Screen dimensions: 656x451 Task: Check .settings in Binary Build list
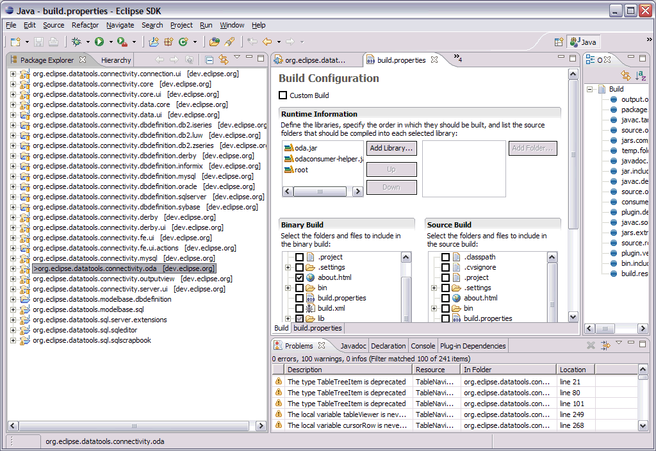click(x=300, y=267)
